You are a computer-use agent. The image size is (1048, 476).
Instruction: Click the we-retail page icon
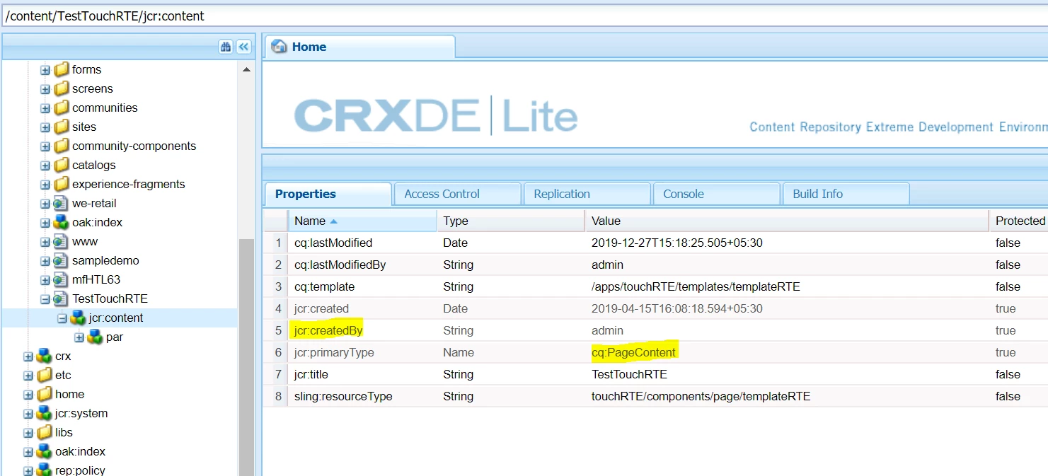[x=62, y=203]
